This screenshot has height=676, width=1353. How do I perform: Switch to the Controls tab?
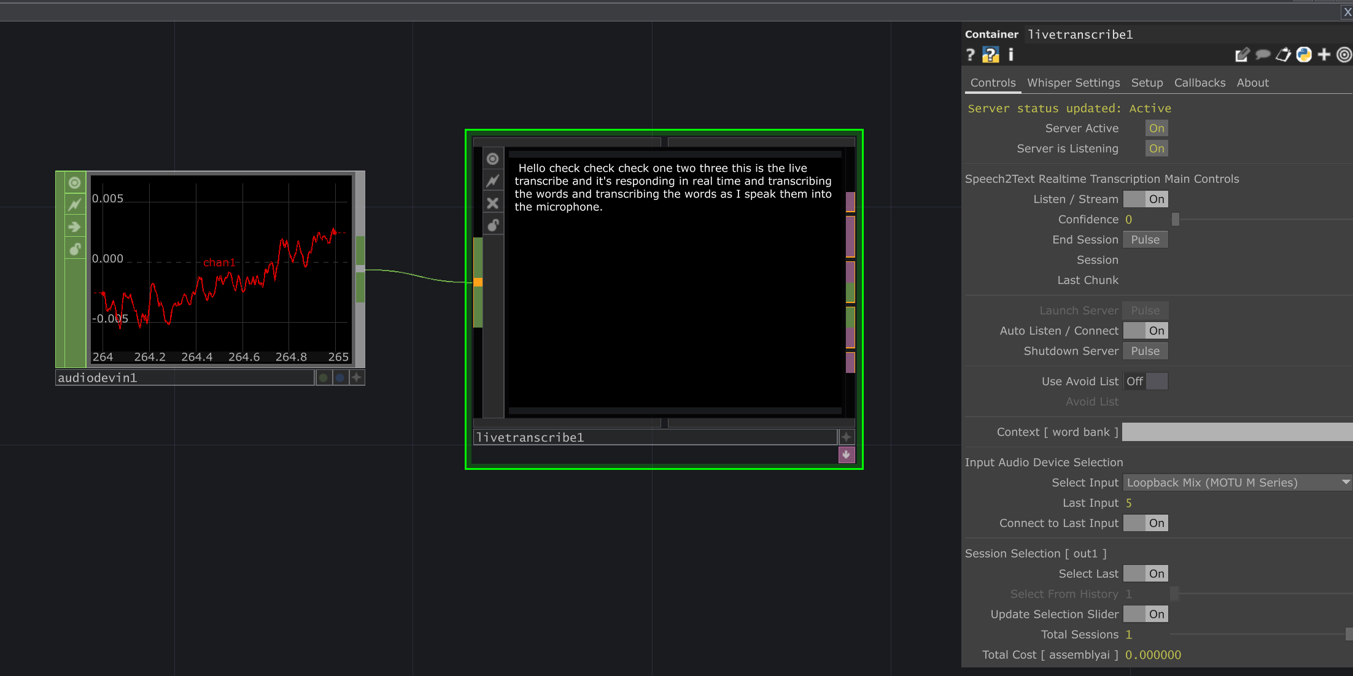993,83
